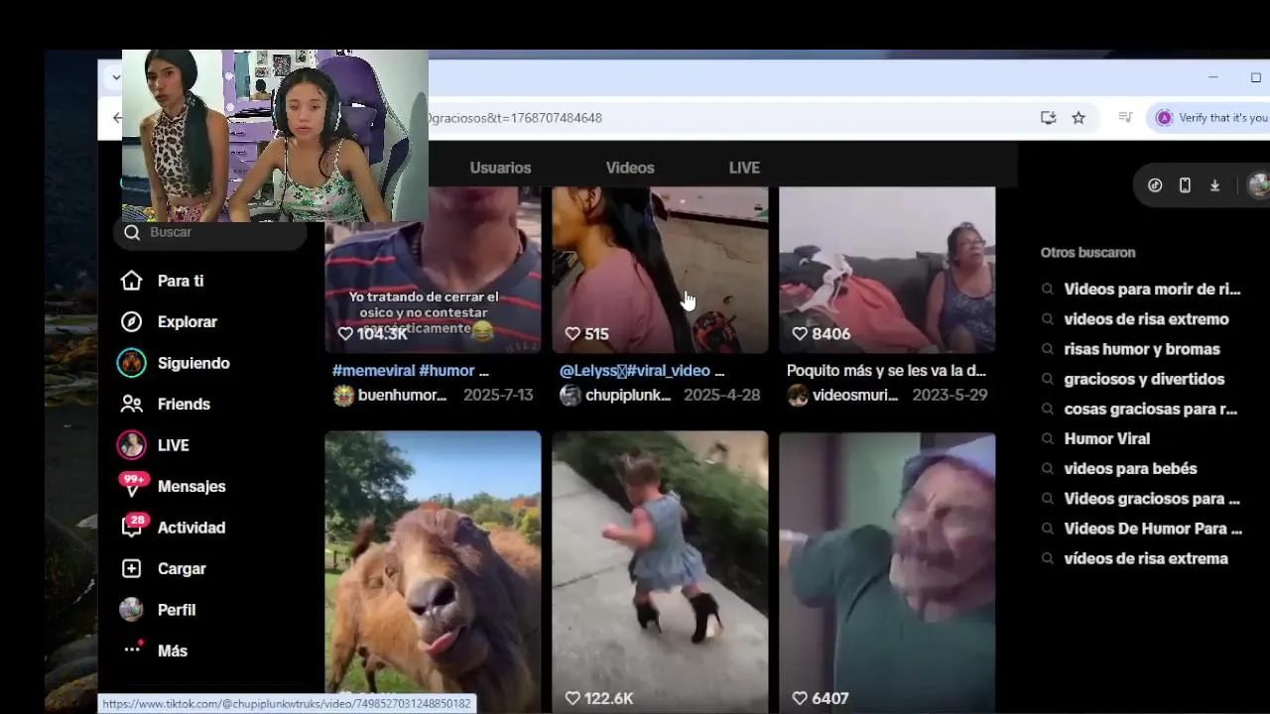
Task: Click the Poquito más y se les va caption
Action: tap(886, 370)
